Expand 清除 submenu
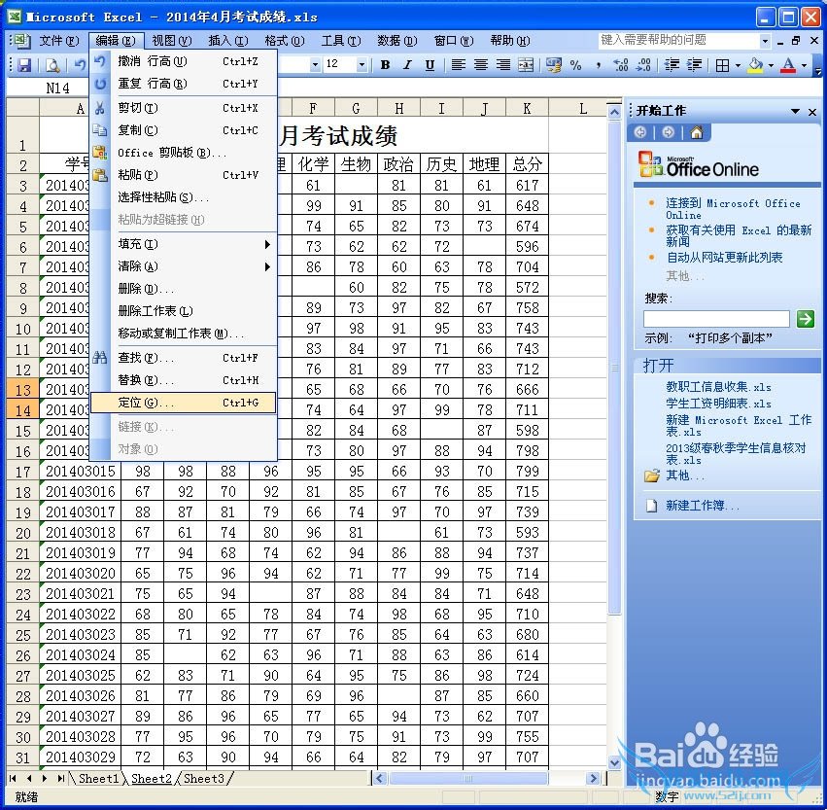Image resolution: width=827 pixels, height=810 pixels. pyautogui.click(x=183, y=266)
